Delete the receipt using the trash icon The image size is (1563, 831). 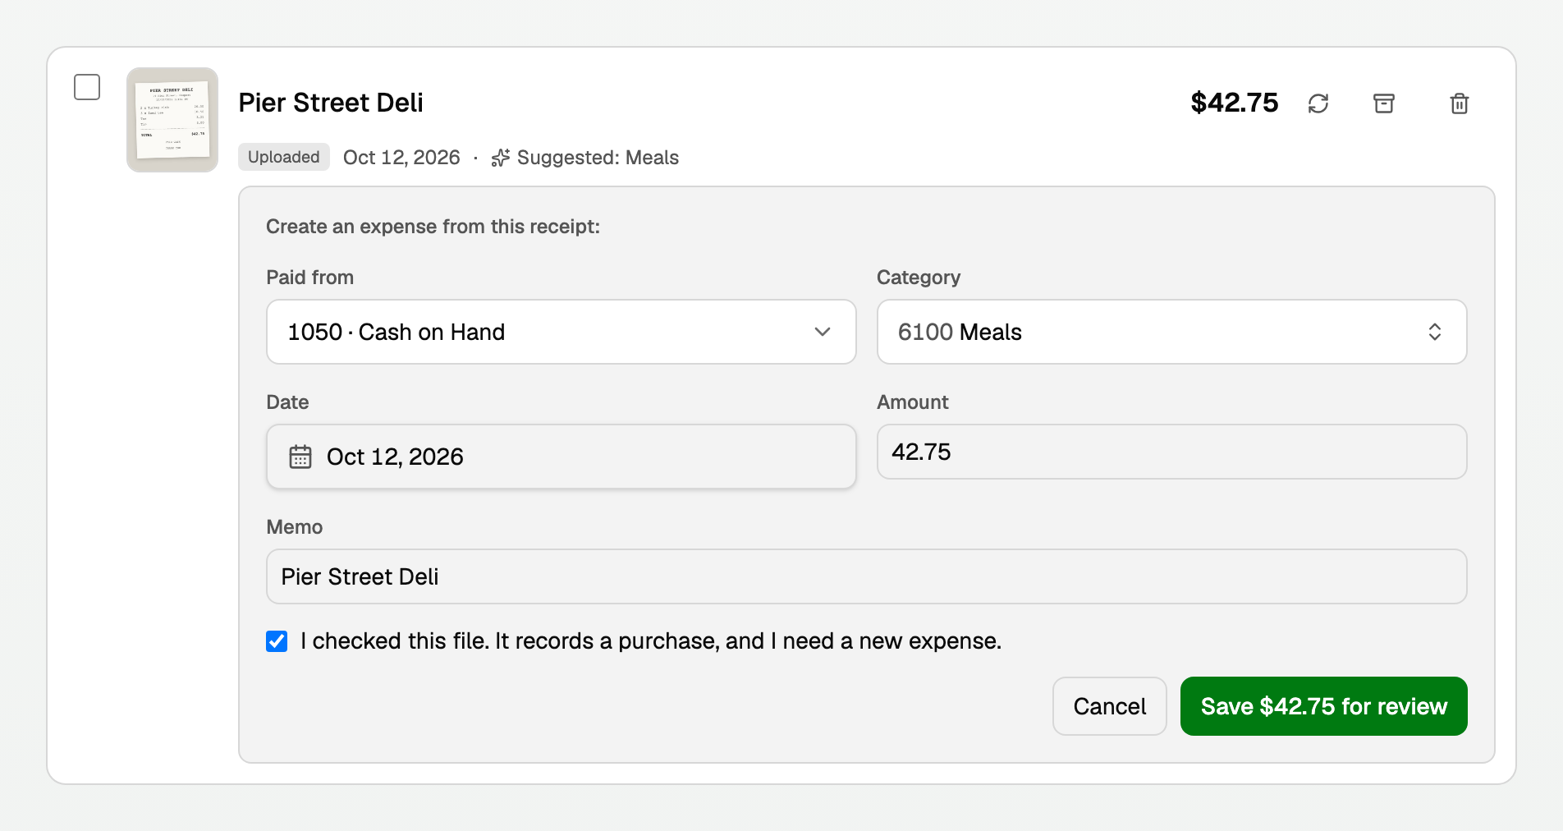point(1460,103)
